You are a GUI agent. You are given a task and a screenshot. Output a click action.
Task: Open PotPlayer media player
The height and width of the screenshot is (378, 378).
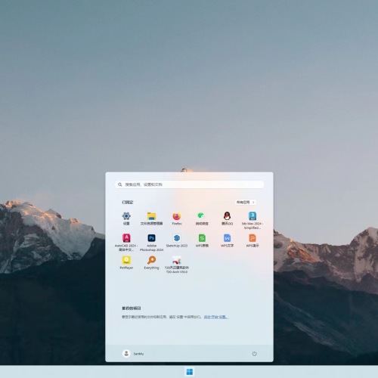coord(126,262)
